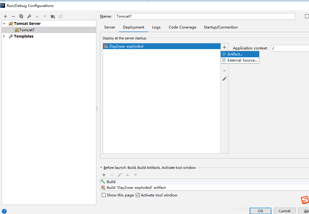Select Templates node in tree
This screenshot has width=309, height=214.
(x=23, y=36)
